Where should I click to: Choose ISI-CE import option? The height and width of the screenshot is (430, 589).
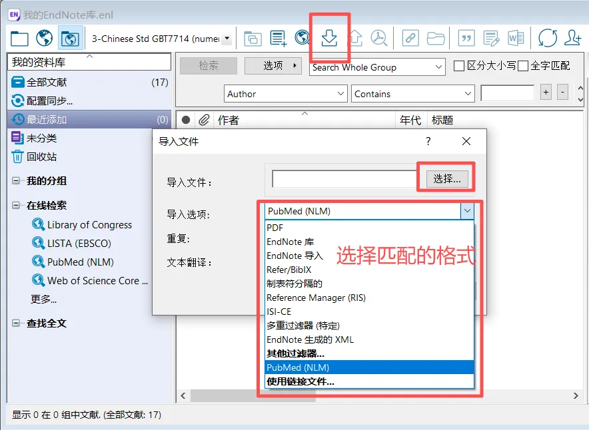point(369,312)
